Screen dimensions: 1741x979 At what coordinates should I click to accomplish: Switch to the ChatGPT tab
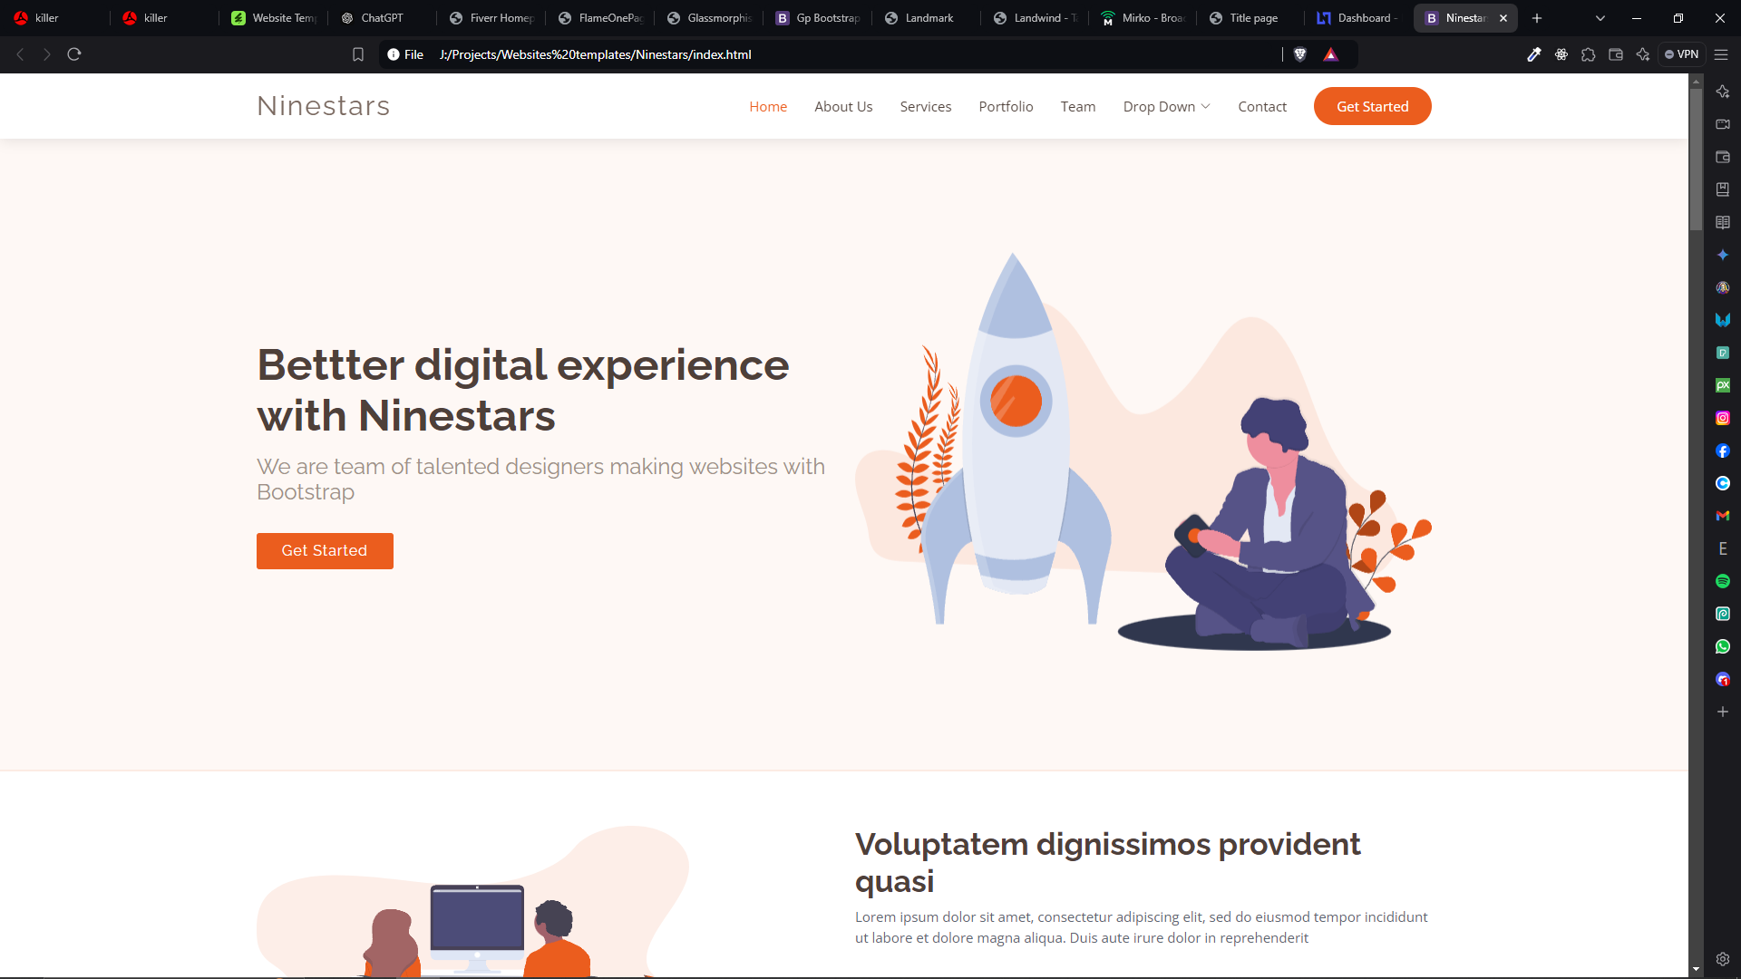382,18
